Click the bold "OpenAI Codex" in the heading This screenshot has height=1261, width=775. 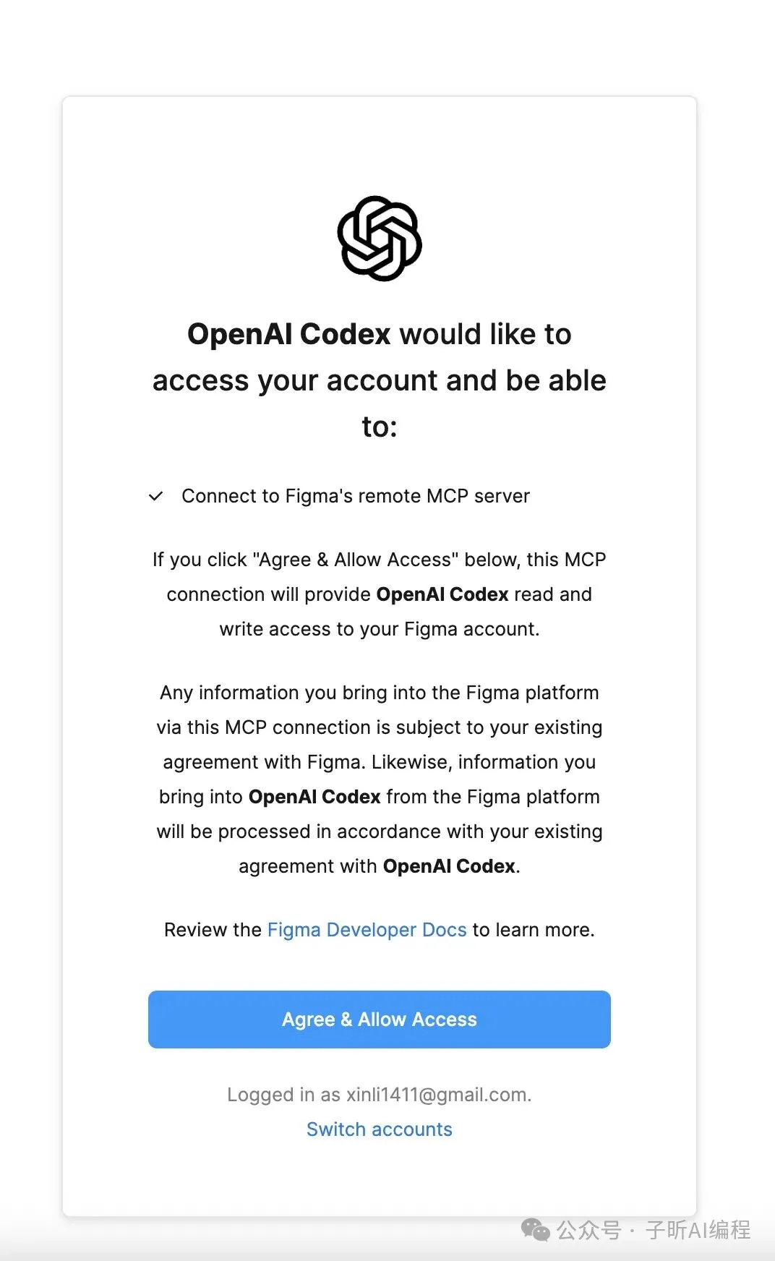click(288, 334)
